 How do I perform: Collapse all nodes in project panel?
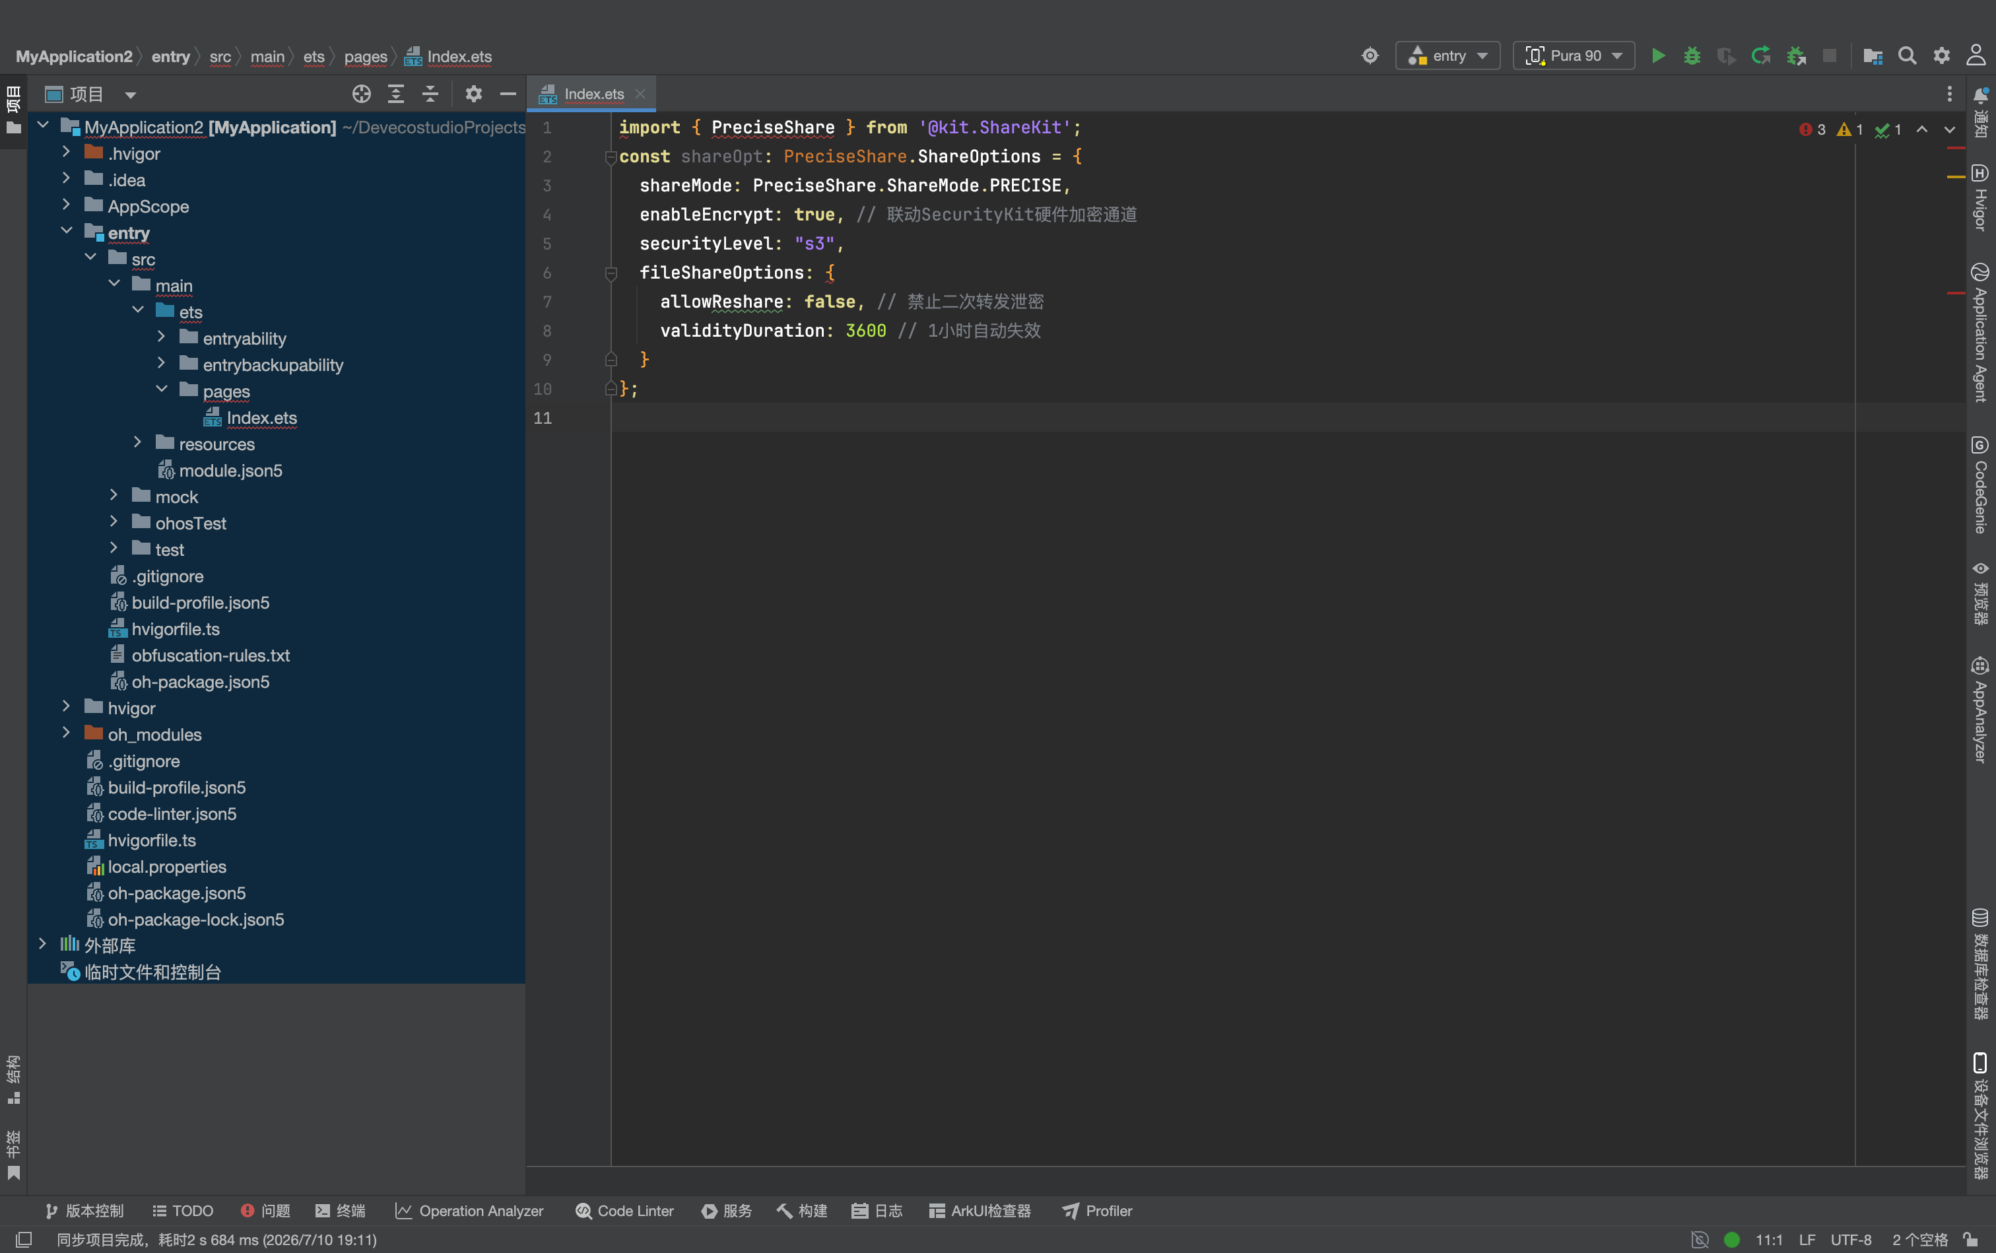pyautogui.click(x=430, y=94)
